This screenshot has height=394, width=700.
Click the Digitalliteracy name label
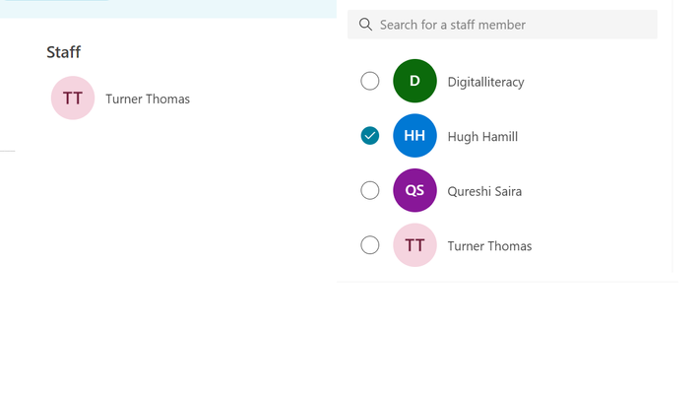tap(485, 82)
